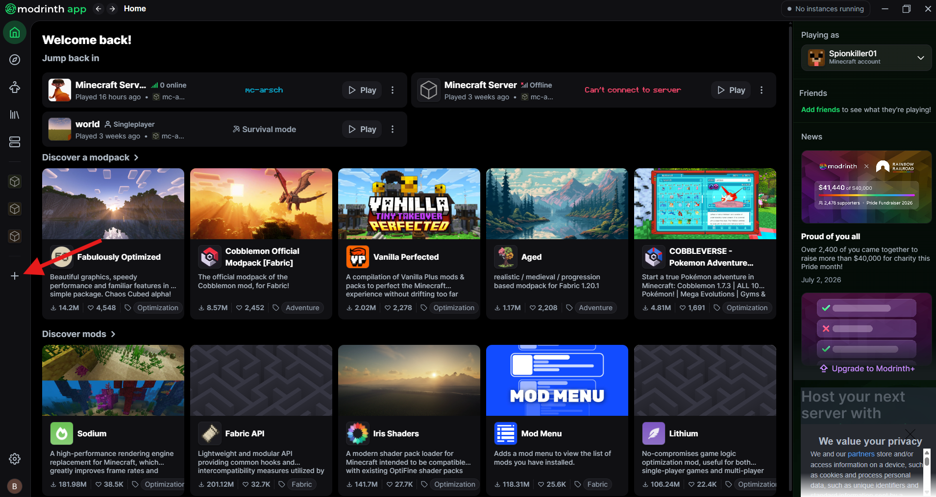Open the MOD MENU blue banner image

557,381
